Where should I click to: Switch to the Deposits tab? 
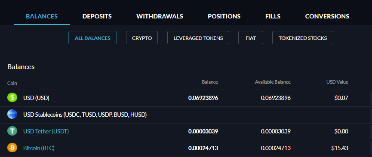[97, 16]
